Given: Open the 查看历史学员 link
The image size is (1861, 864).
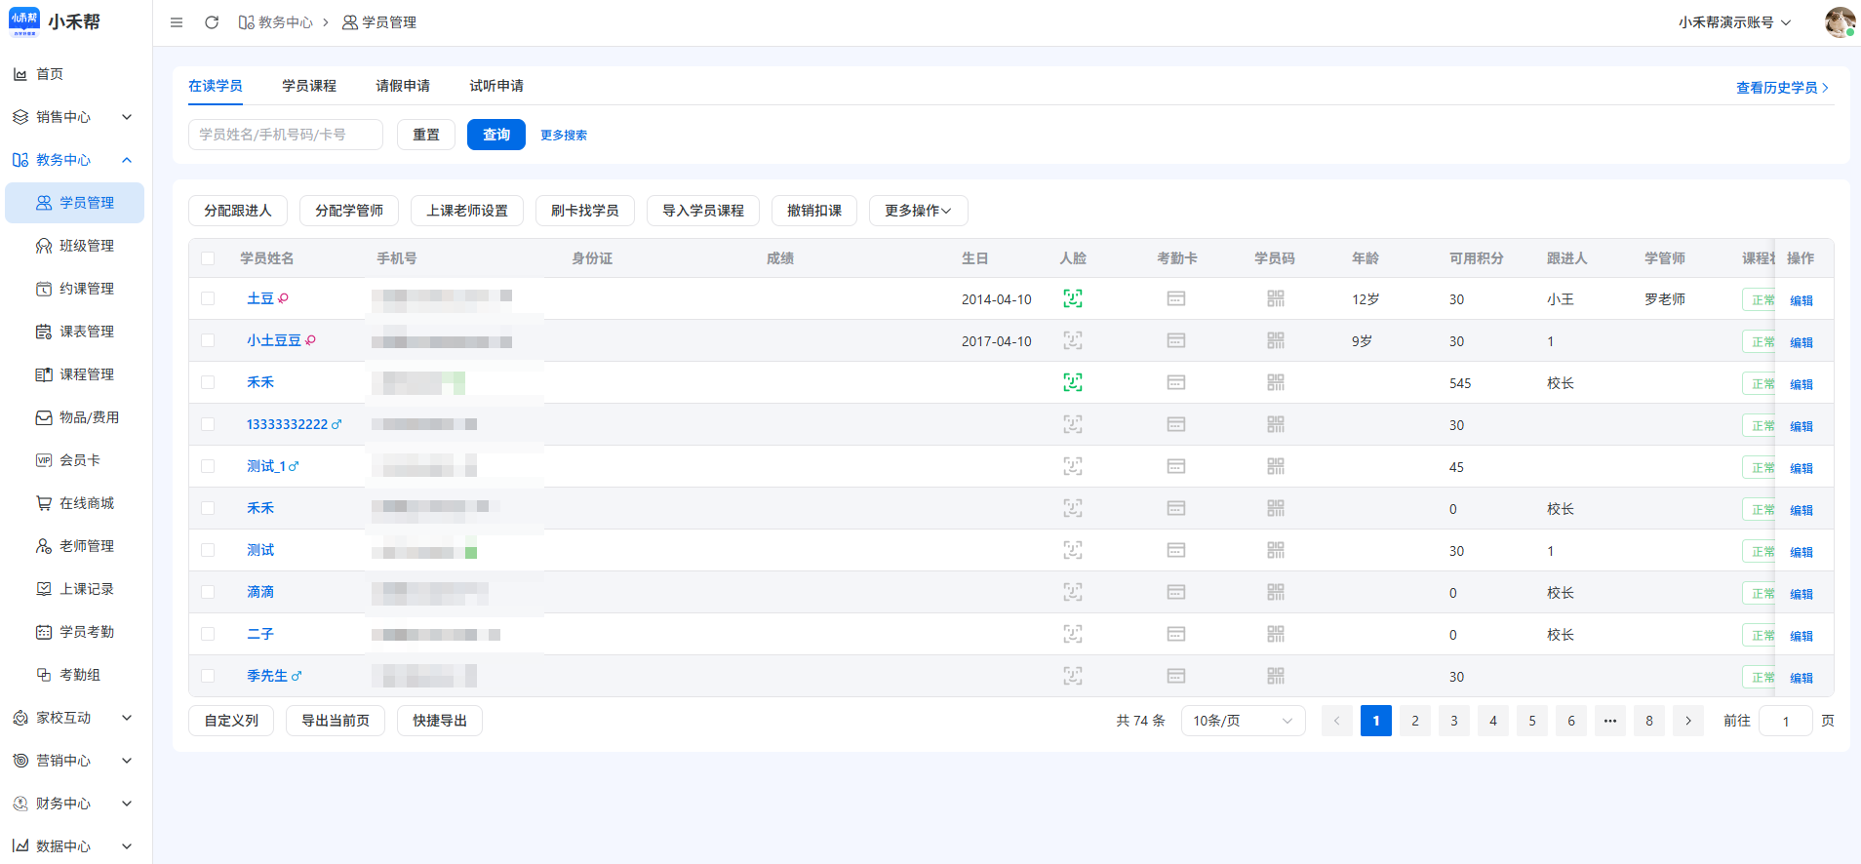Looking at the screenshot, I should (1781, 88).
